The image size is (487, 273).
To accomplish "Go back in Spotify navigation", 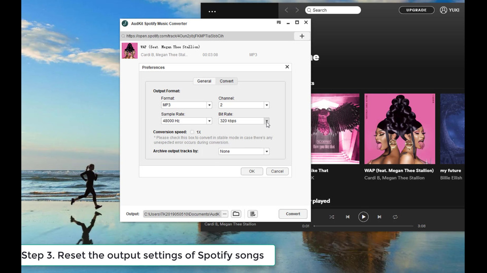I will (x=286, y=10).
